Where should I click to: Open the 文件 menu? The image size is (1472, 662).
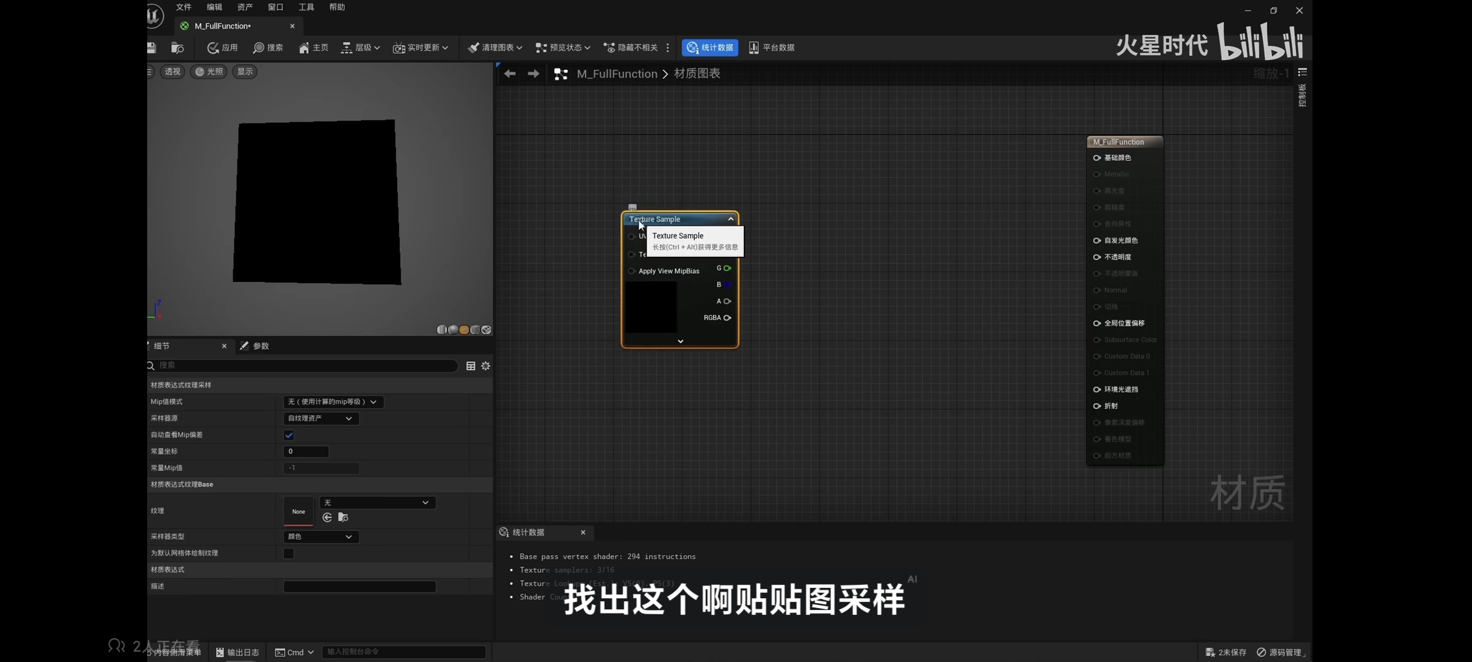pyautogui.click(x=183, y=7)
